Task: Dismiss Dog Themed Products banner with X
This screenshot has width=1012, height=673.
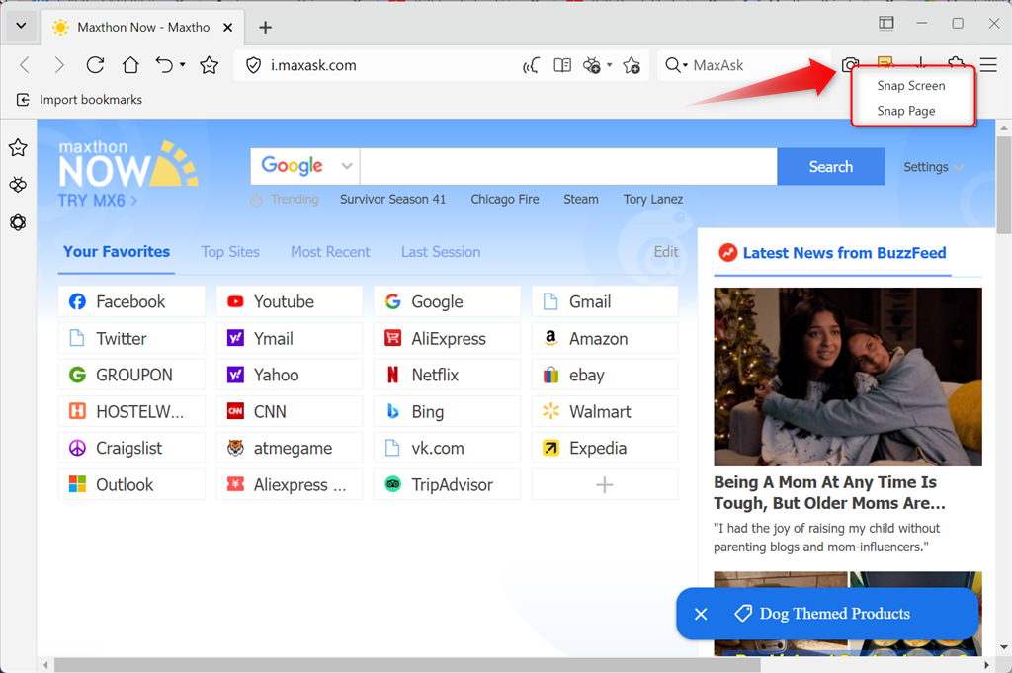Action: (x=701, y=614)
